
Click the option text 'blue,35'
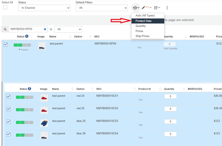pos(81,121)
